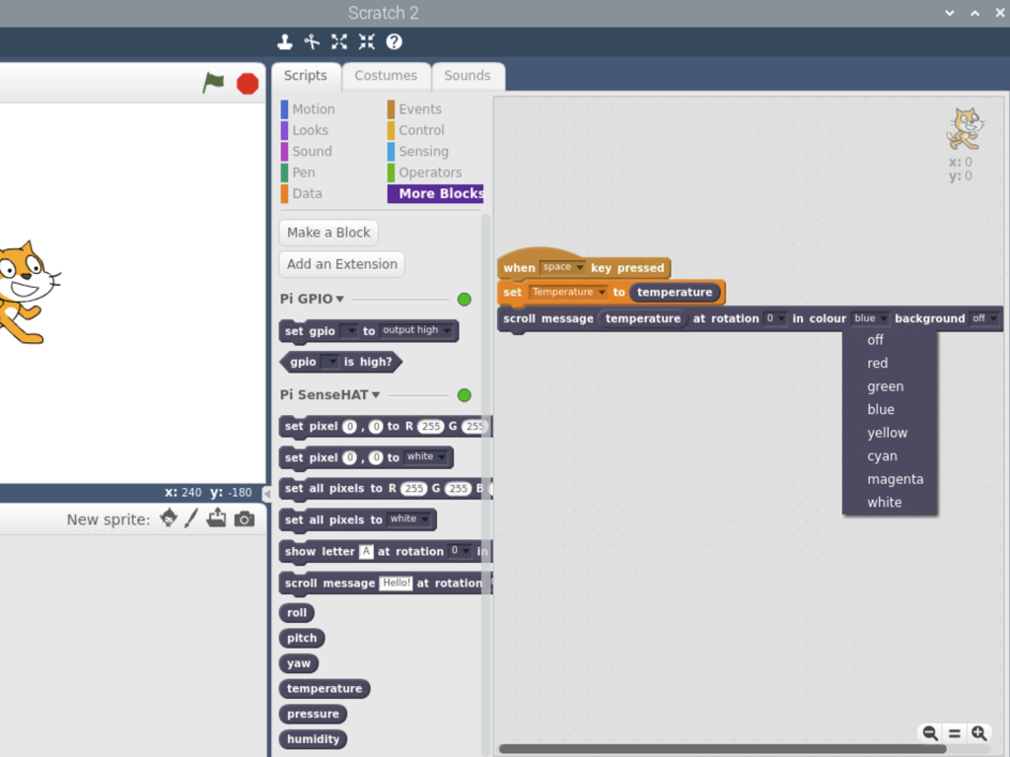The image size is (1010, 757).
Task: Open white colour dropdown in set pixel block
Action: pos(426,457)
